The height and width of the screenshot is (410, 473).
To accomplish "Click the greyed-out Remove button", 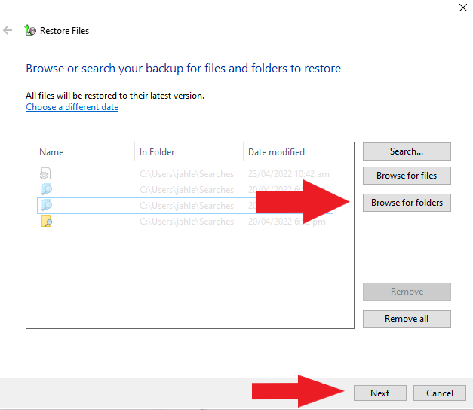I will (407, 292).
